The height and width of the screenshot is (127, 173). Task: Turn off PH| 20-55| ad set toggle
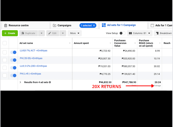[13, 60]
